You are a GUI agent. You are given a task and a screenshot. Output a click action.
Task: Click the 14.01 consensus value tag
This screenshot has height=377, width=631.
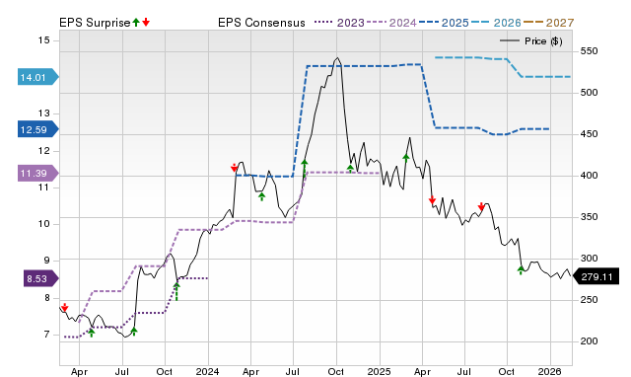[38, 77]
